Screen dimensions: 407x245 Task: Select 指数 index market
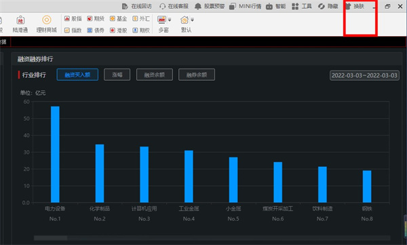click(73, 31)
